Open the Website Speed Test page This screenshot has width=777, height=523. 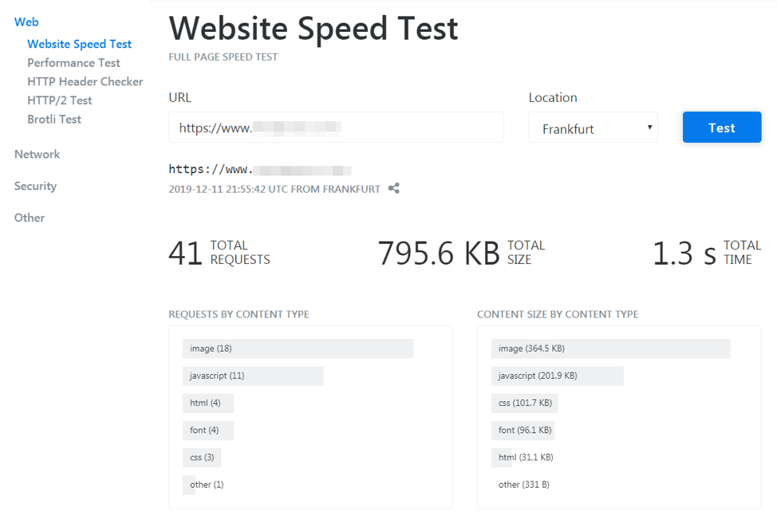79,44
